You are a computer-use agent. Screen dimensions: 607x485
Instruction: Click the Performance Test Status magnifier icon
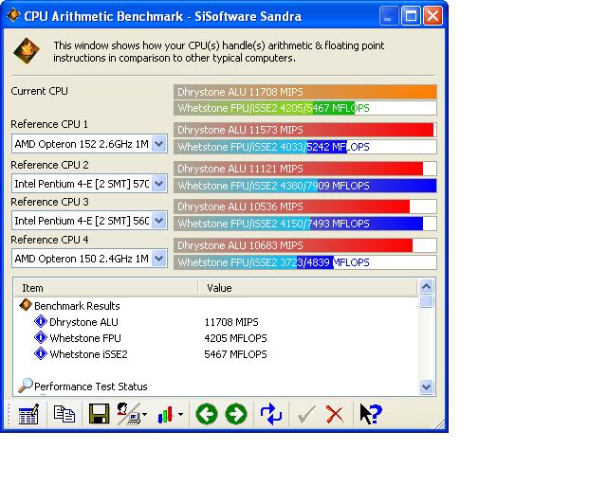[26, 386]
